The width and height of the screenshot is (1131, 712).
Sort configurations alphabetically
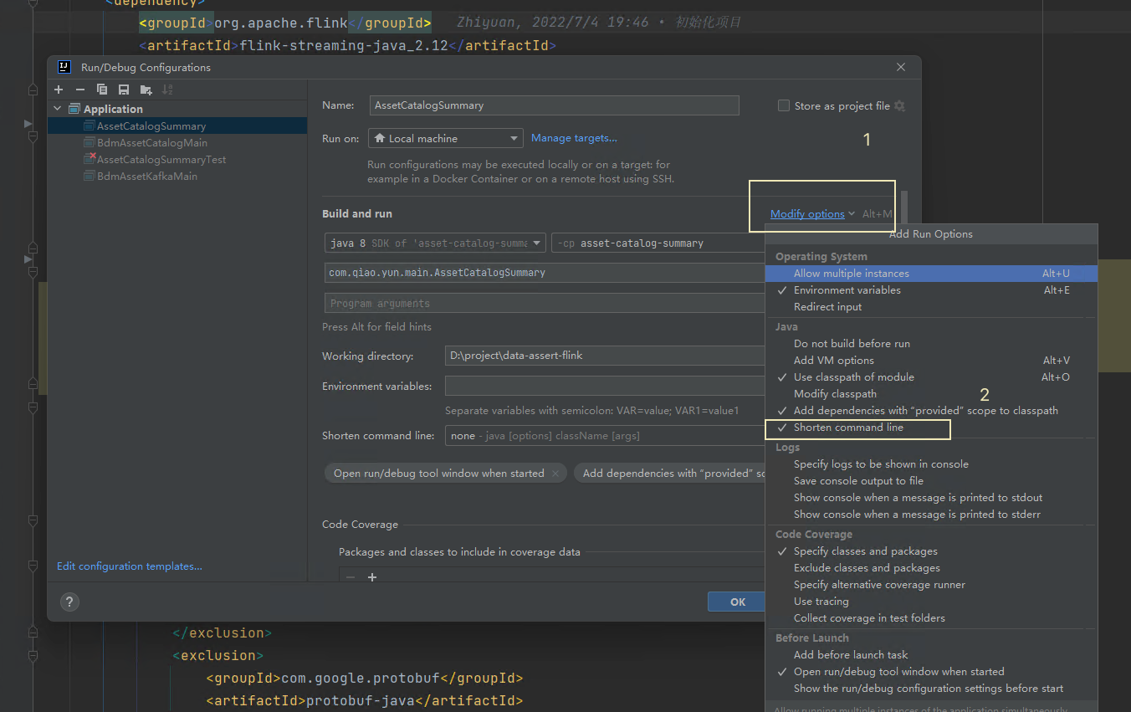click(x=166, y=90)
